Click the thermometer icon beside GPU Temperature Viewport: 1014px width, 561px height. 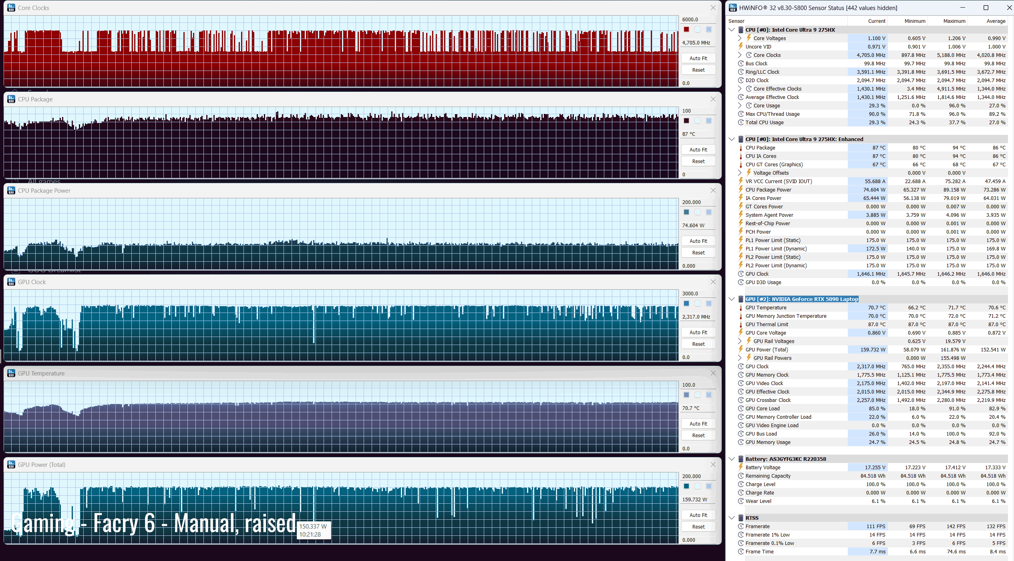(741, 307)
